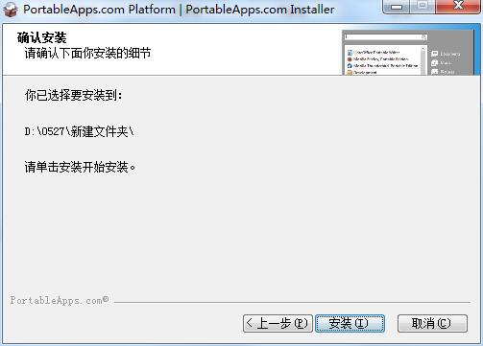Click the 安装(I) install button
The height and width of the screenshot is (346, 483).
350,323
